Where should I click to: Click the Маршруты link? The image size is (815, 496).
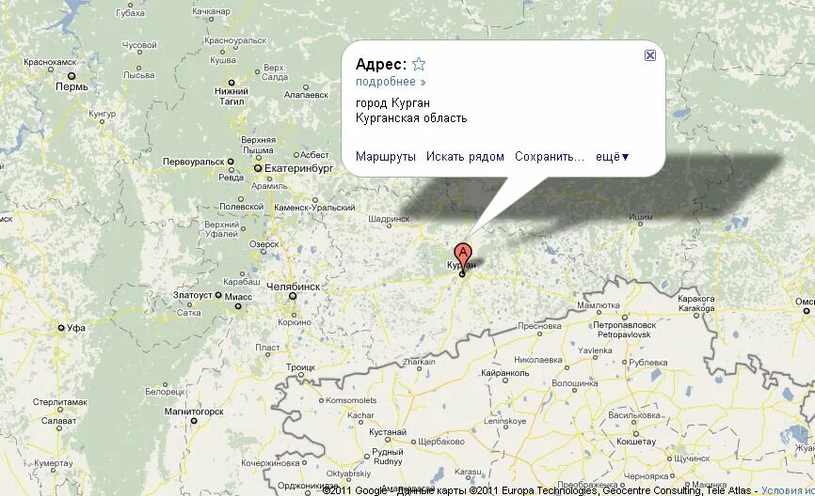386,157
